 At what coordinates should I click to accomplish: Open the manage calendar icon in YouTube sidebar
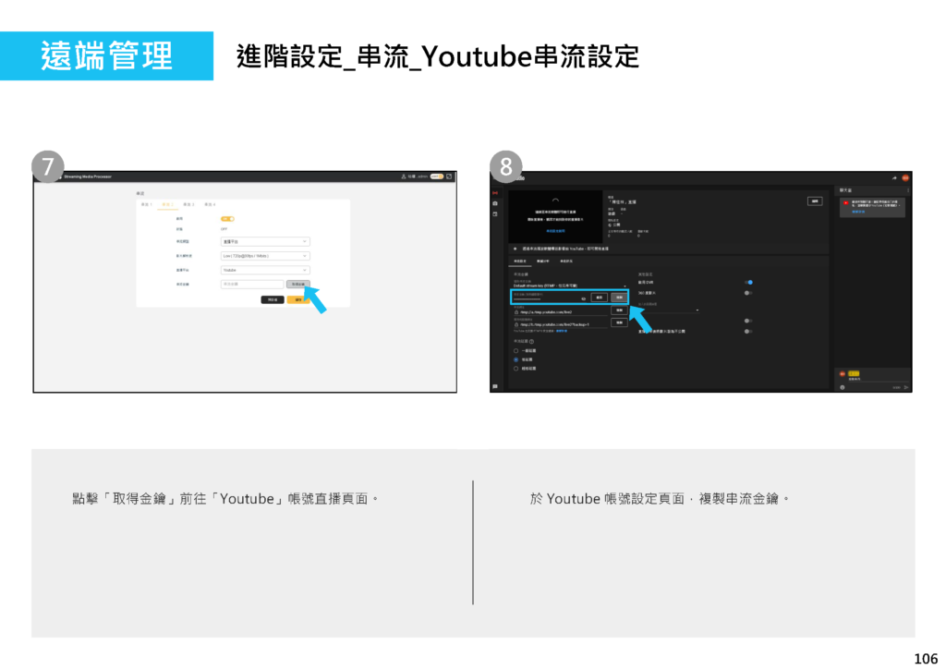pos(495,214)
